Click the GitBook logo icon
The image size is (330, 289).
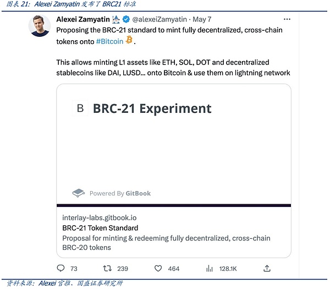click(79, 193)
